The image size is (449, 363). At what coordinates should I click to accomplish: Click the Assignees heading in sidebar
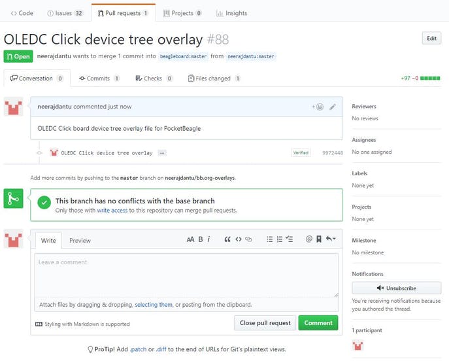coord(364,140)
